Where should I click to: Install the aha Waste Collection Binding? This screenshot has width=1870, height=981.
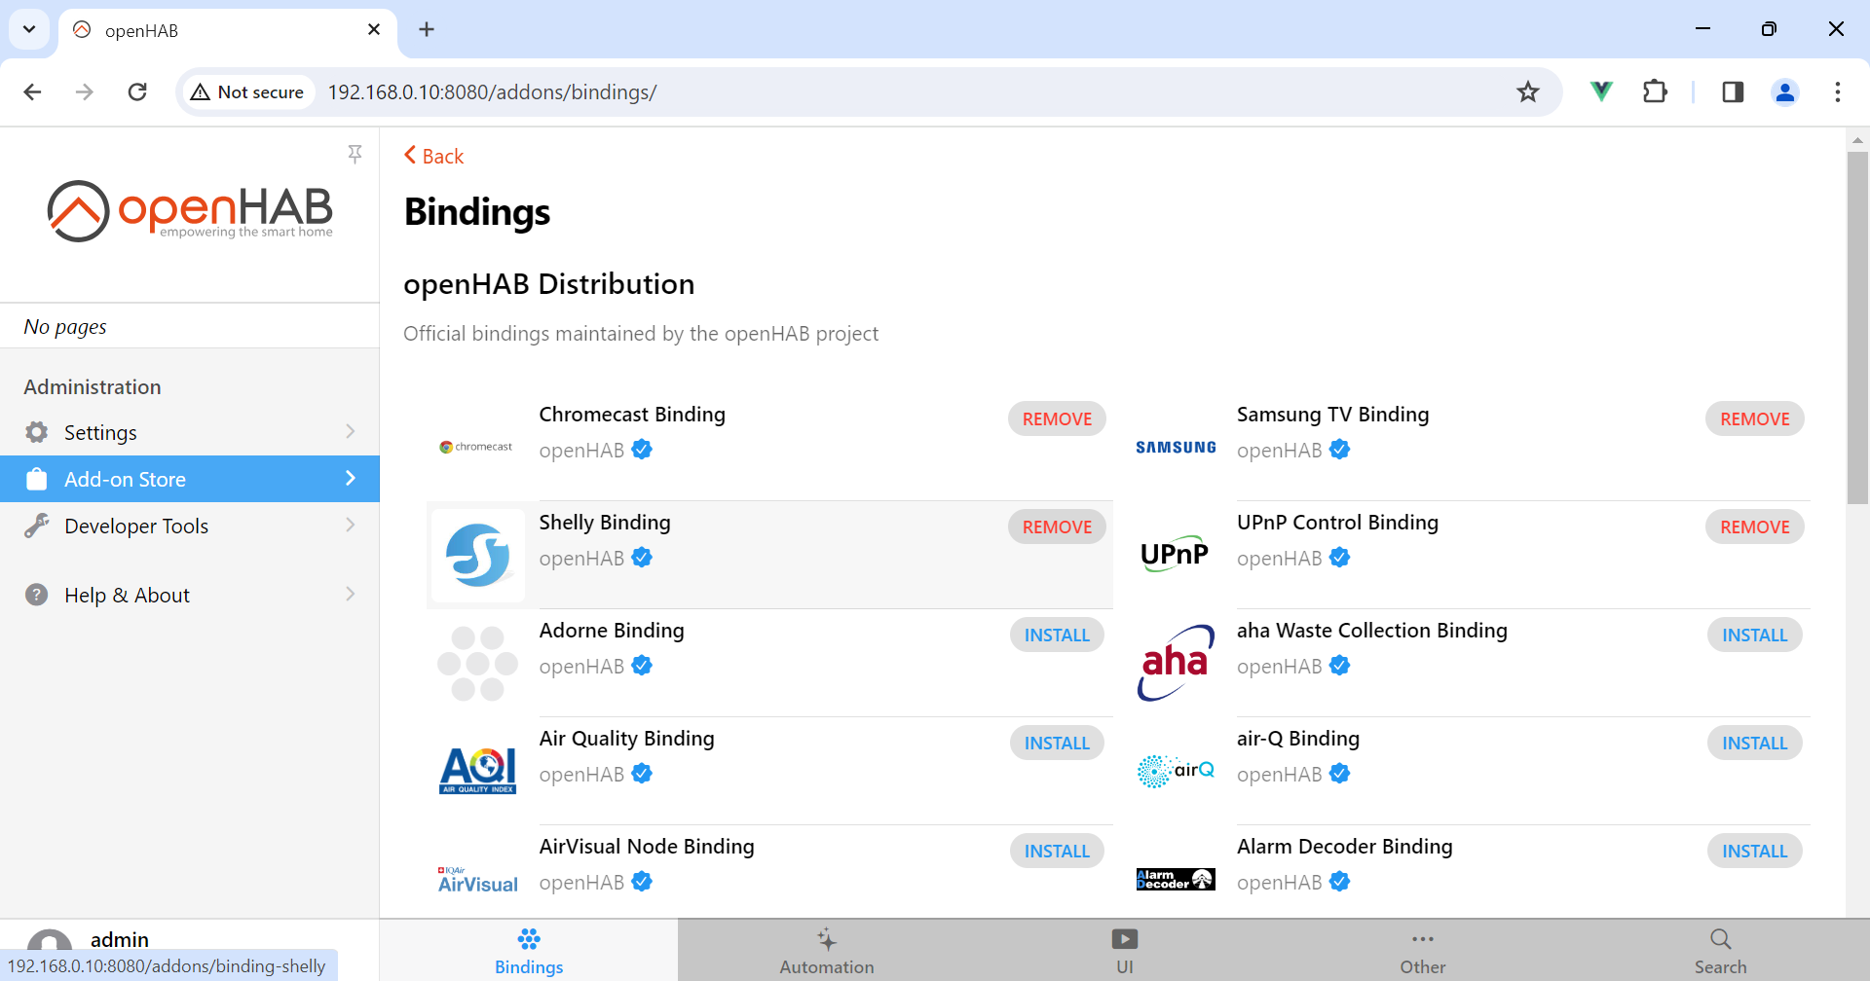coord(1755,635)
